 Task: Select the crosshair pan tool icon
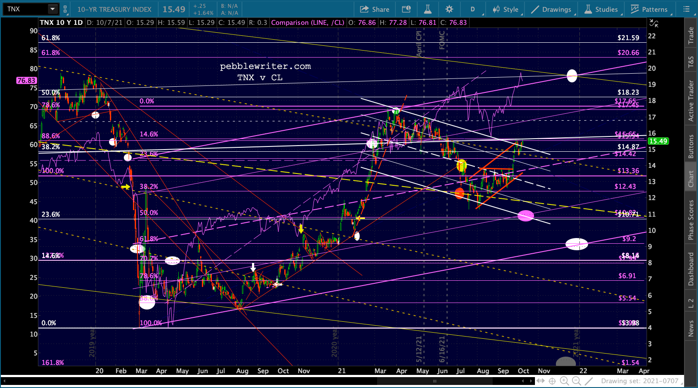click(552, 381)
